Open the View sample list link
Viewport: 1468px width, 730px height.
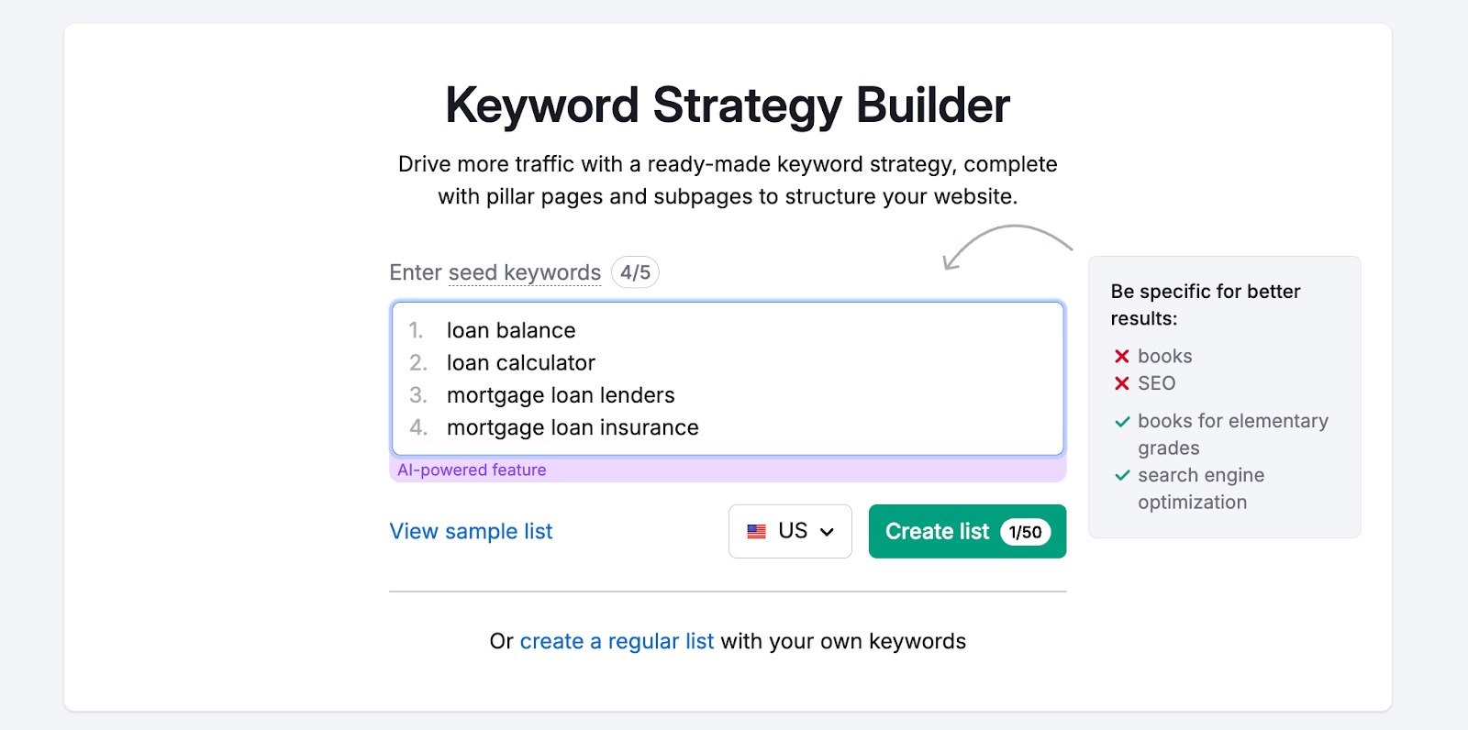(471, 531)
